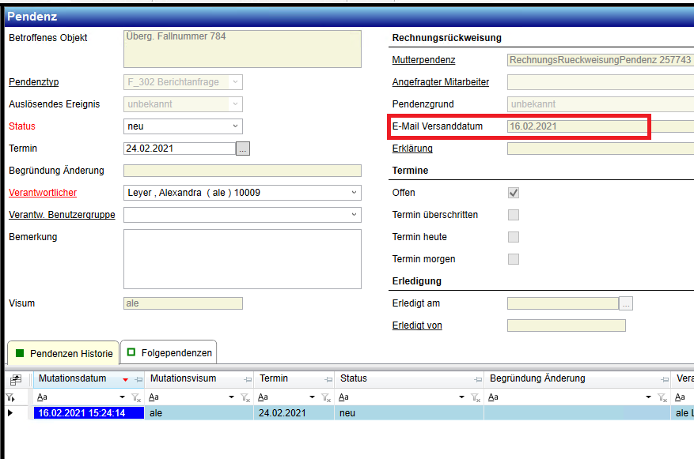The height and width of the screenshot is (459, 694).
Task: Open Mutationsvisum filter value dropdown
Action: tap(231, 397)
